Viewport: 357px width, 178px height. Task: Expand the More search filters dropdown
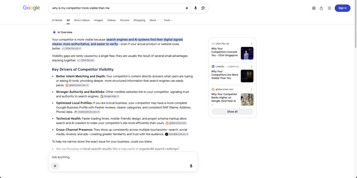tap(154, 20)
